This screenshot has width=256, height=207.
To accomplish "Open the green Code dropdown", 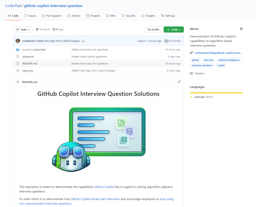I will [173, 29].
